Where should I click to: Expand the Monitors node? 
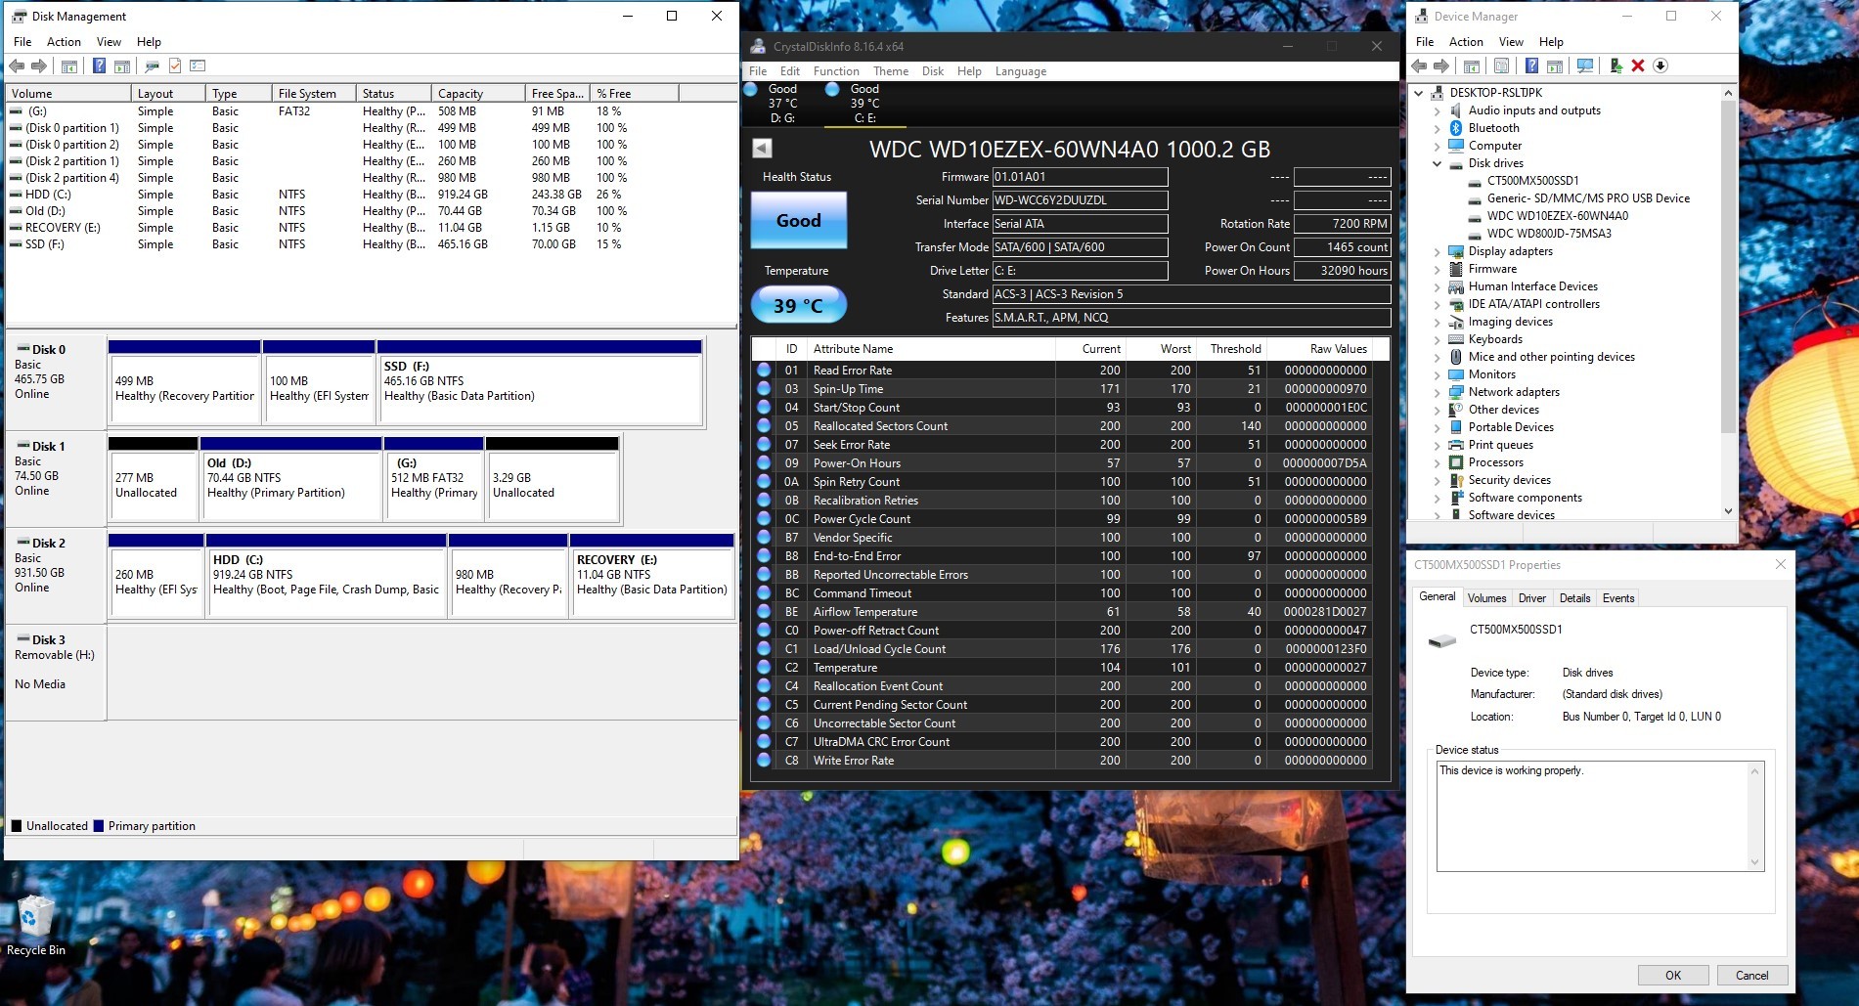1437,374
